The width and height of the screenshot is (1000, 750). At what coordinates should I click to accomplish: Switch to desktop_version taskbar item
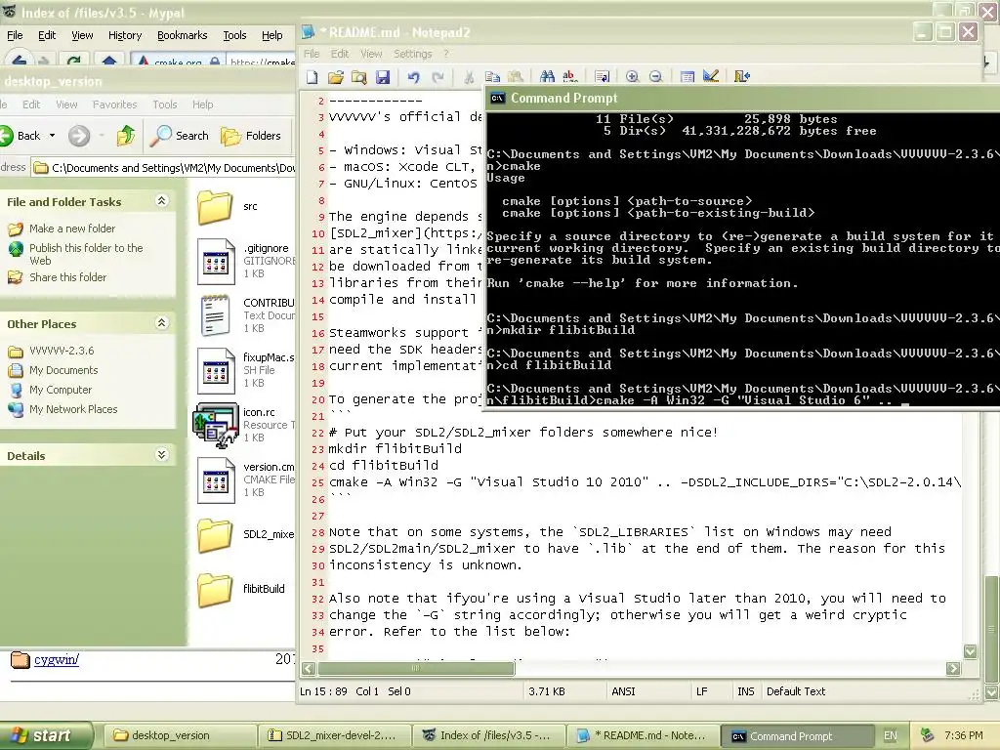180,735
